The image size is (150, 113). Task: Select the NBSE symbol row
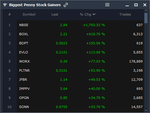click(x=80, y=25)
